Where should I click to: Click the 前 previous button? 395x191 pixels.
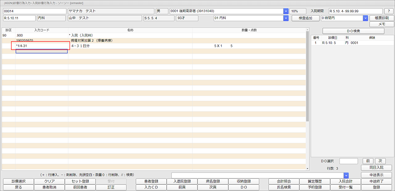pyautogui.click(x=367, y=161)
